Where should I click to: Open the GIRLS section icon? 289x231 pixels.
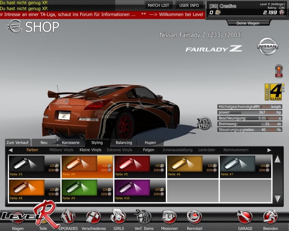coord(118,217)
